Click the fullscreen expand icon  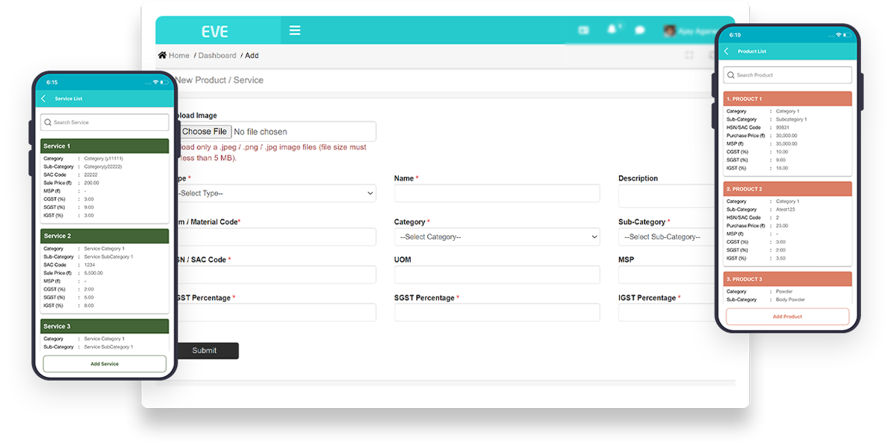(x=689, y=56)
